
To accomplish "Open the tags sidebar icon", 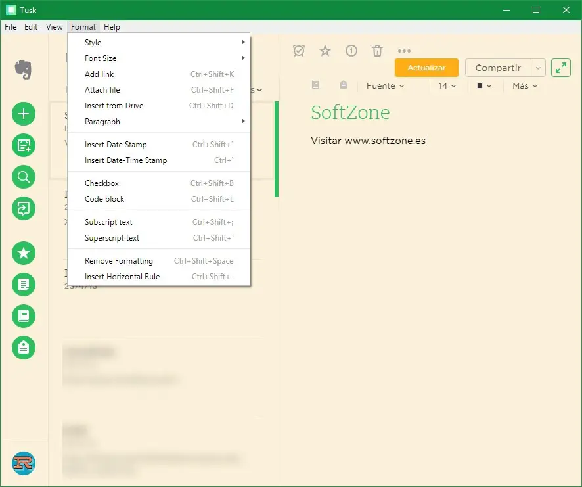I will tap(24, 348).
